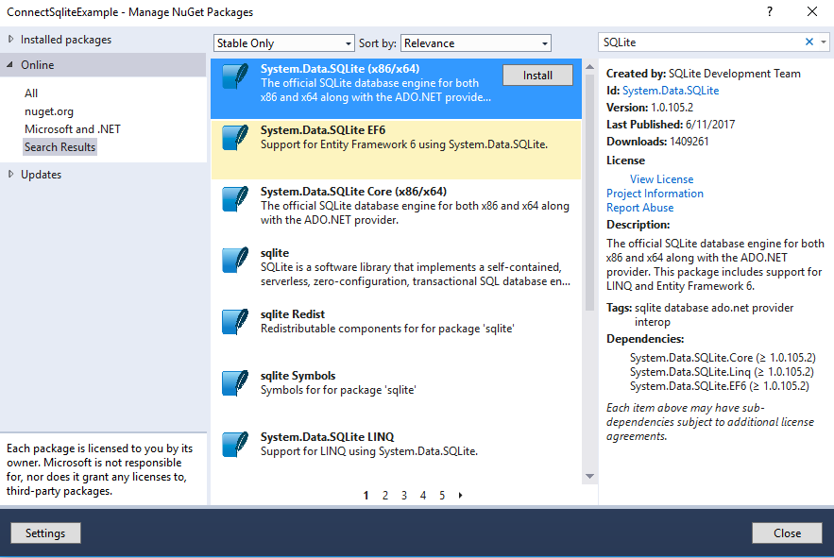Go to results page 2
The width and height of the screenshot is (834, 558).
click(385, 496)
